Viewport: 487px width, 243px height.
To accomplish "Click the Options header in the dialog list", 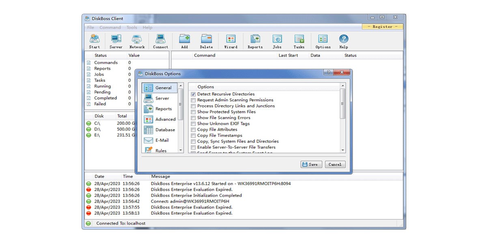I will pos(206,87).
